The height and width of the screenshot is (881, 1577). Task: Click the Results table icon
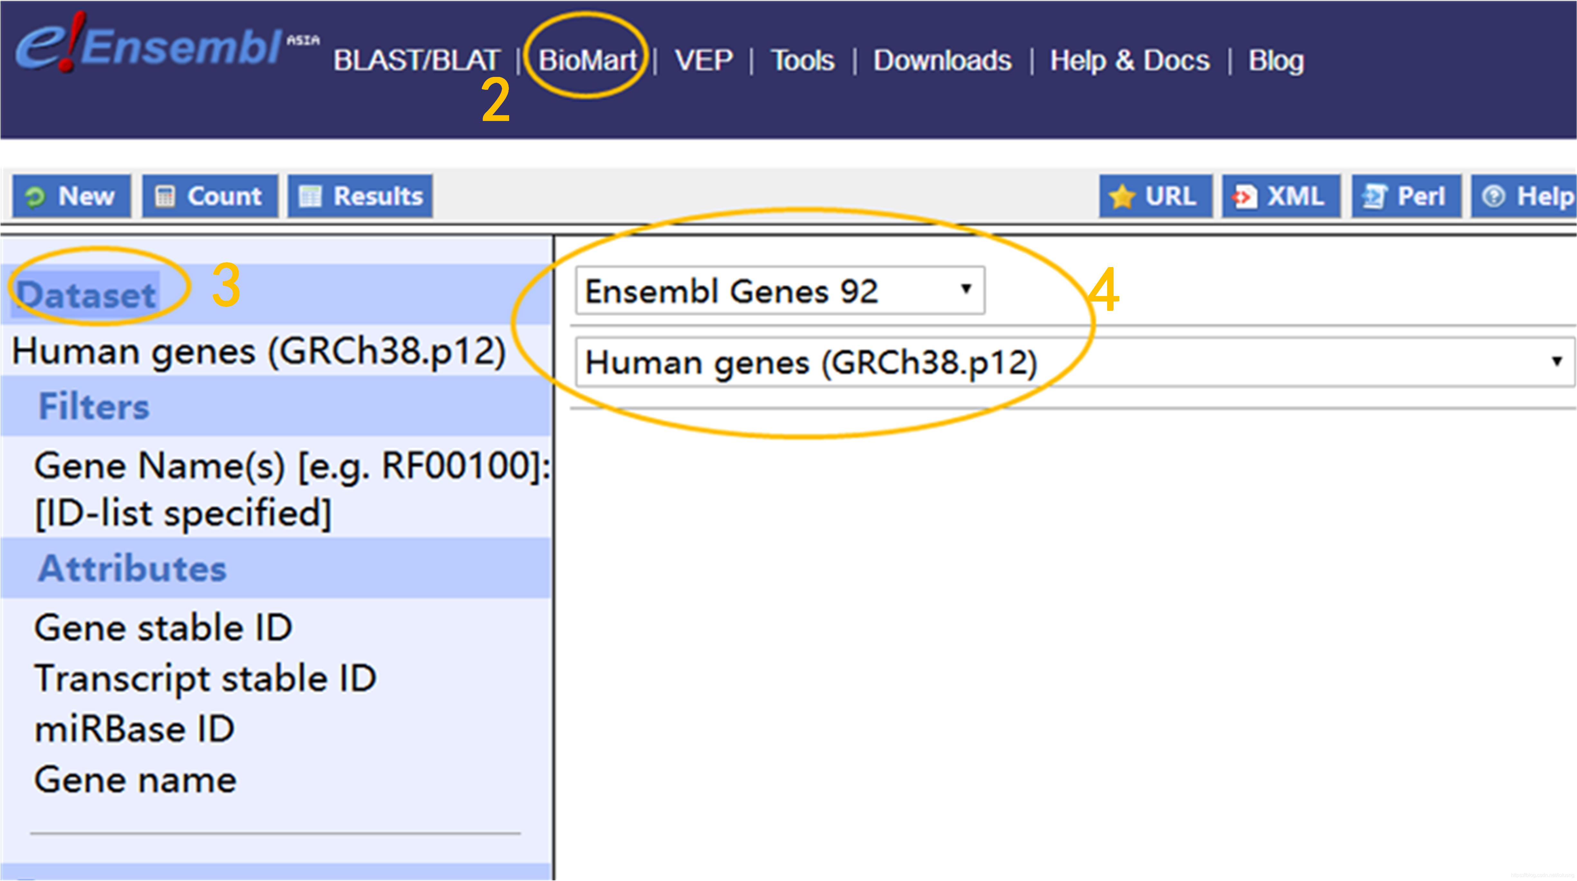click(x=310, y=197)
